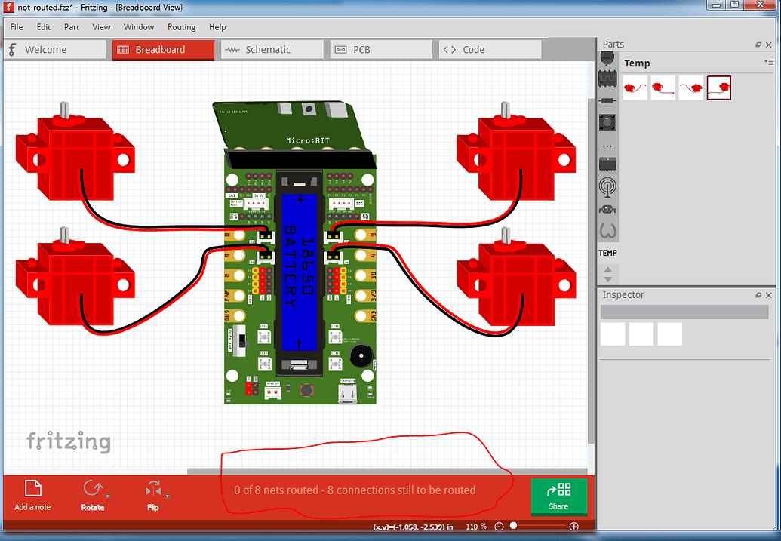Open the antenna parts bin icon

pyautogui.click(x=607, y=186)
